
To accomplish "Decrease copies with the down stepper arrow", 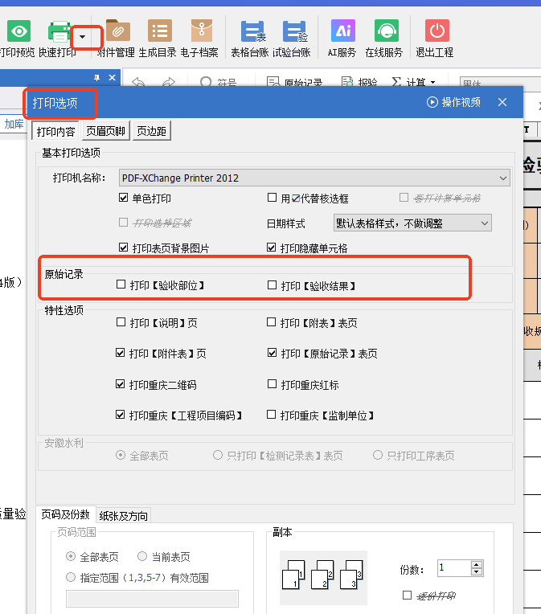I will point(477,572).
